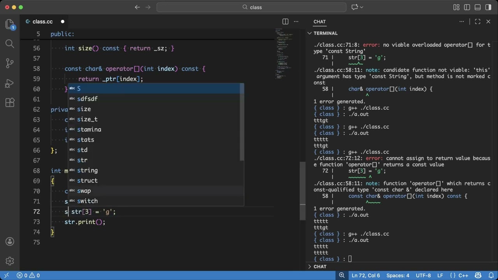Screen dimensions: 498x280
Task: Choose the 'size_t' autocomplete suggestion
Action: (x=156, y=119)
